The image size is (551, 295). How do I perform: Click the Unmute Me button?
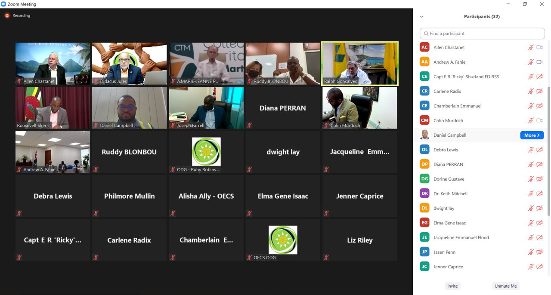coord(506,286)
